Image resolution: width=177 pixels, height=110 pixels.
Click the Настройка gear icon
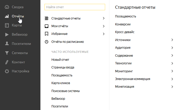(7, 71)
